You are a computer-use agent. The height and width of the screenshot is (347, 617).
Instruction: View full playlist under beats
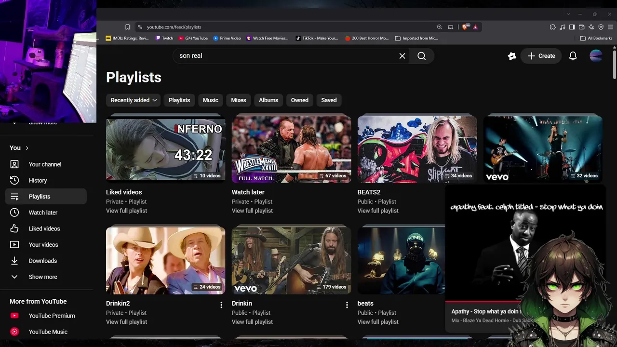(x=378, y=322)
